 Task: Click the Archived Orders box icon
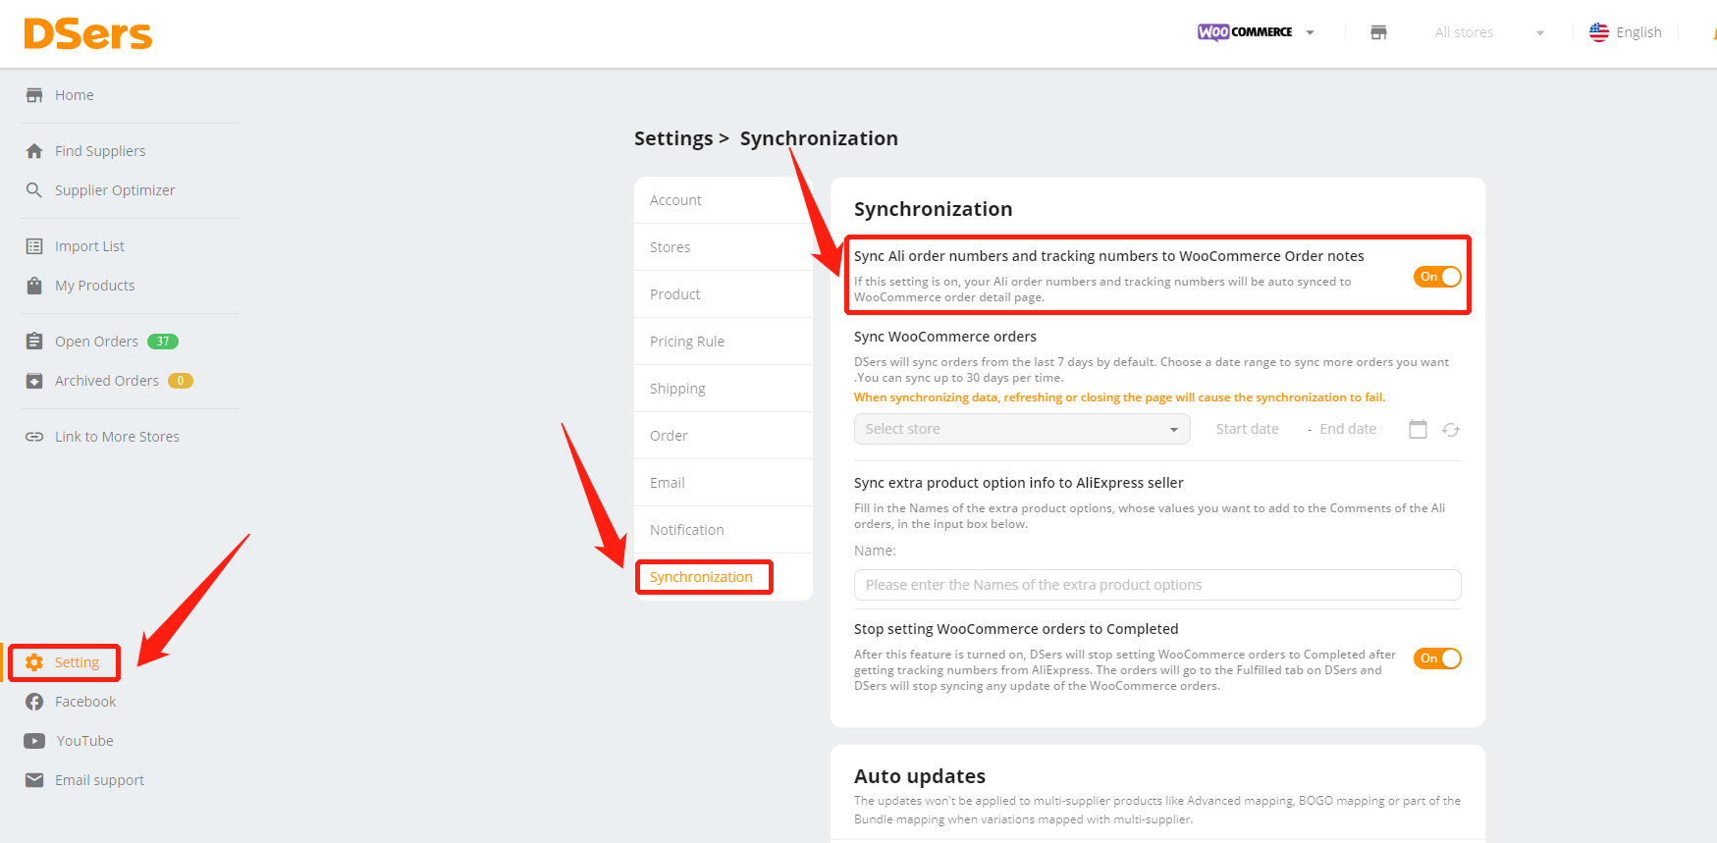tap(34, 381)
